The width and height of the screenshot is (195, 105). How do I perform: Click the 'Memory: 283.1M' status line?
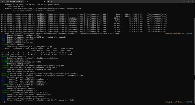[x=33, y=5]
